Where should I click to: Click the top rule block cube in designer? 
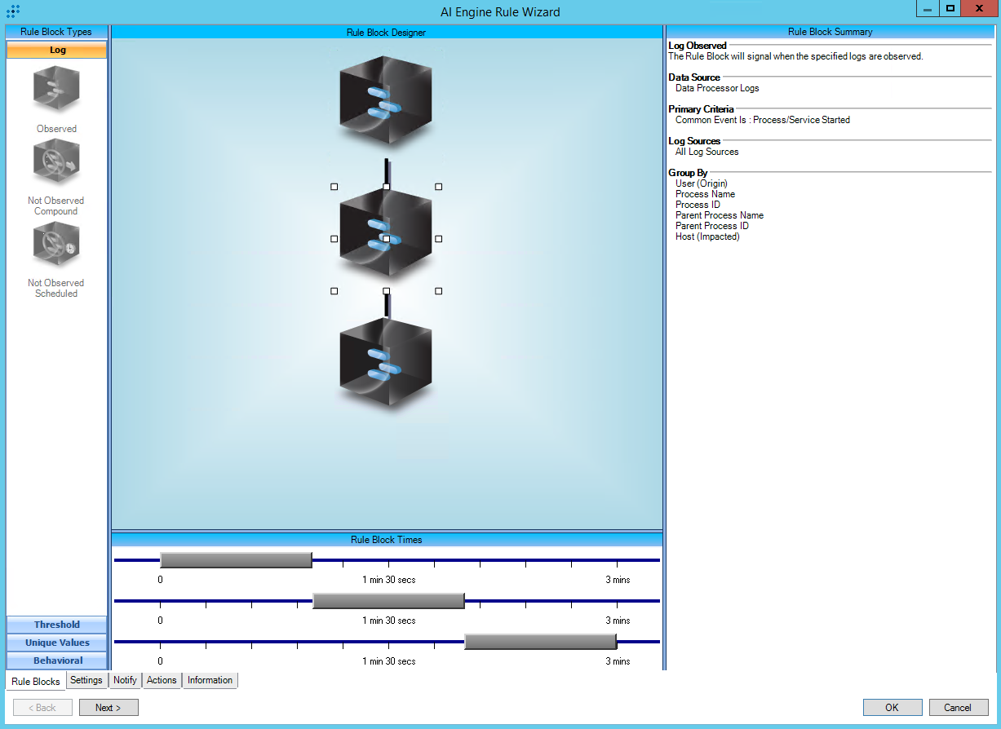pos(385,99)
